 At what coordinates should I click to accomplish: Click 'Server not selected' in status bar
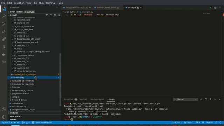coord(42,122)
